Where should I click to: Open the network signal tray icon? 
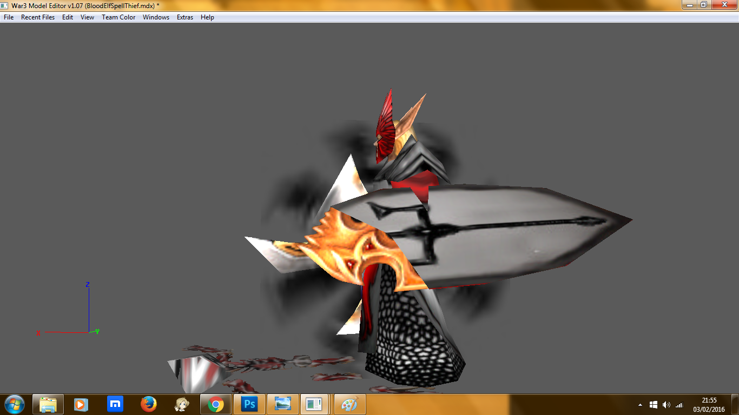[679, 405]
